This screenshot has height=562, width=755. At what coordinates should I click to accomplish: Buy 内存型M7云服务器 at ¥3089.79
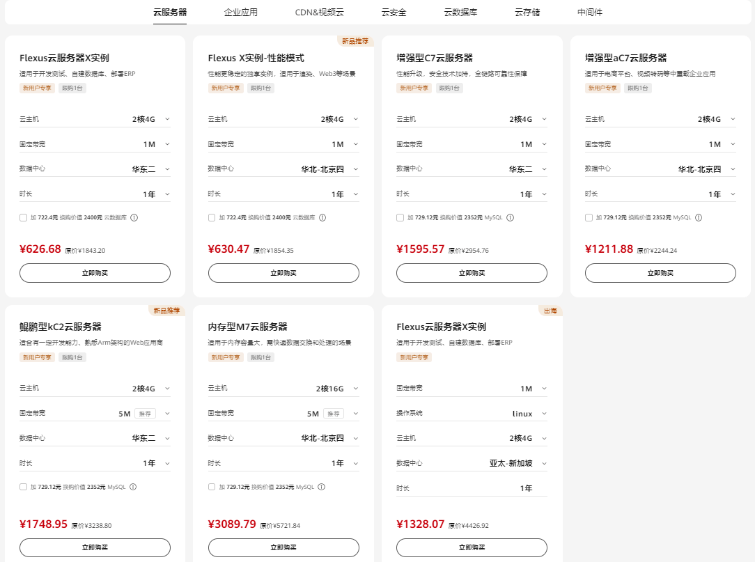point(283,547)
